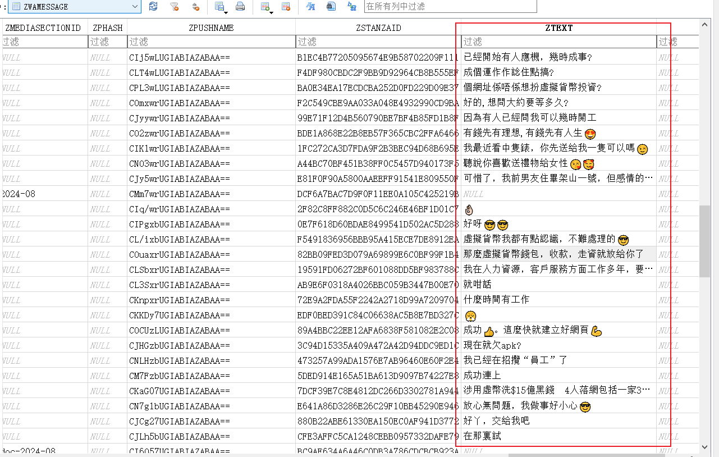The image size is (719, 457).
Task: Click the ZMEDIASECTIONID column filter field
Action: coord(44,42)
